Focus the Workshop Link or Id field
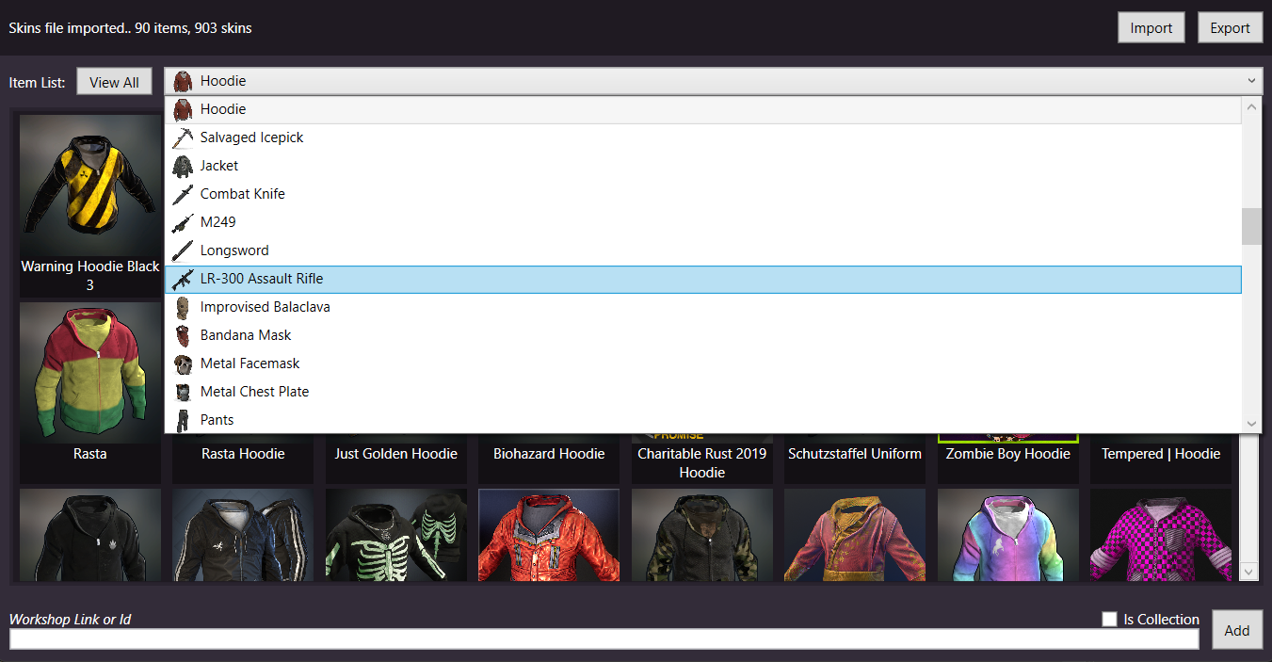Viewport: 1272px width, 662px height. (603, 639)
